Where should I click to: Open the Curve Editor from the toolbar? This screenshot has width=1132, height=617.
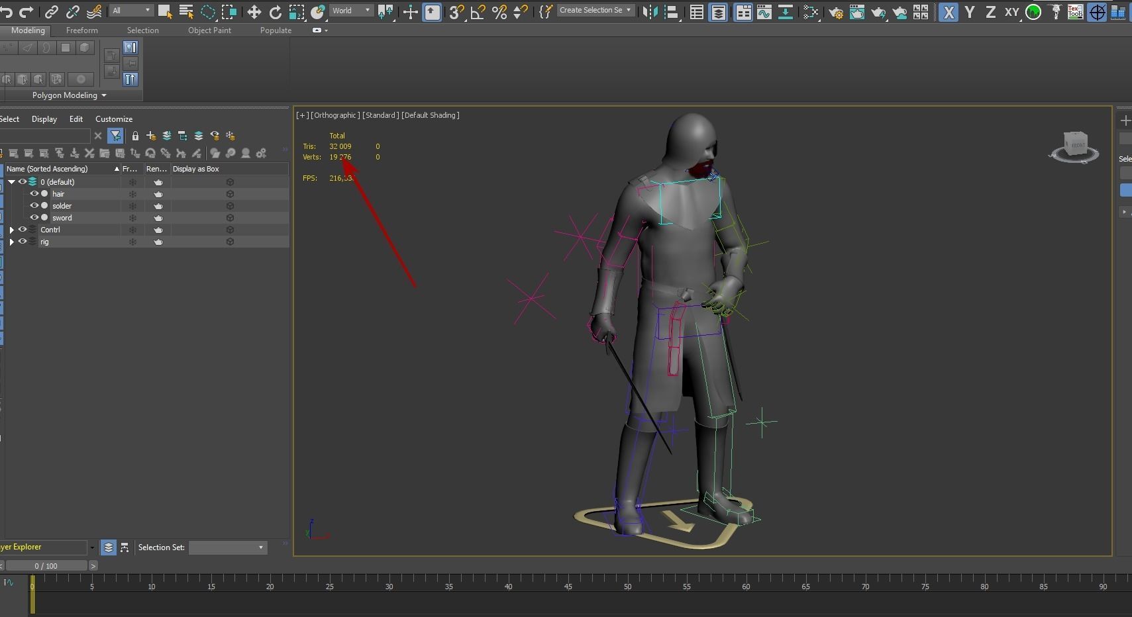pyautogui.click(x=764, y=11)
